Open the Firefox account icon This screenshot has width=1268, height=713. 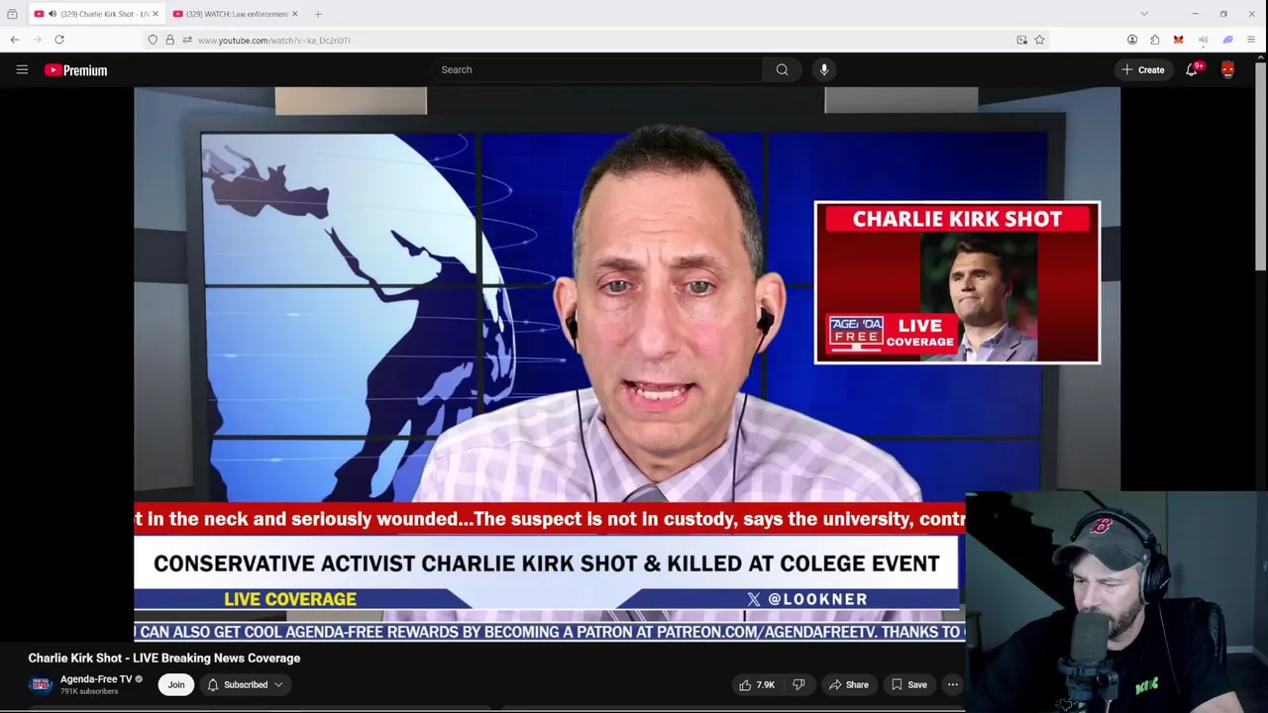pos(1132,40)
